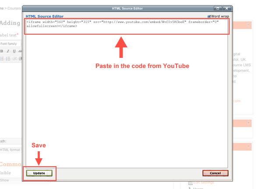Image resolution: width=262 pixels, height=189 pixels.
Task: Apply Italic formatting in faded toolbar
Action: 8,51
